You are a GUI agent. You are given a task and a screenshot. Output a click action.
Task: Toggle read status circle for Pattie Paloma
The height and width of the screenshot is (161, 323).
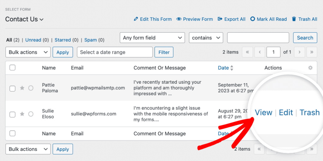point(31,88)
